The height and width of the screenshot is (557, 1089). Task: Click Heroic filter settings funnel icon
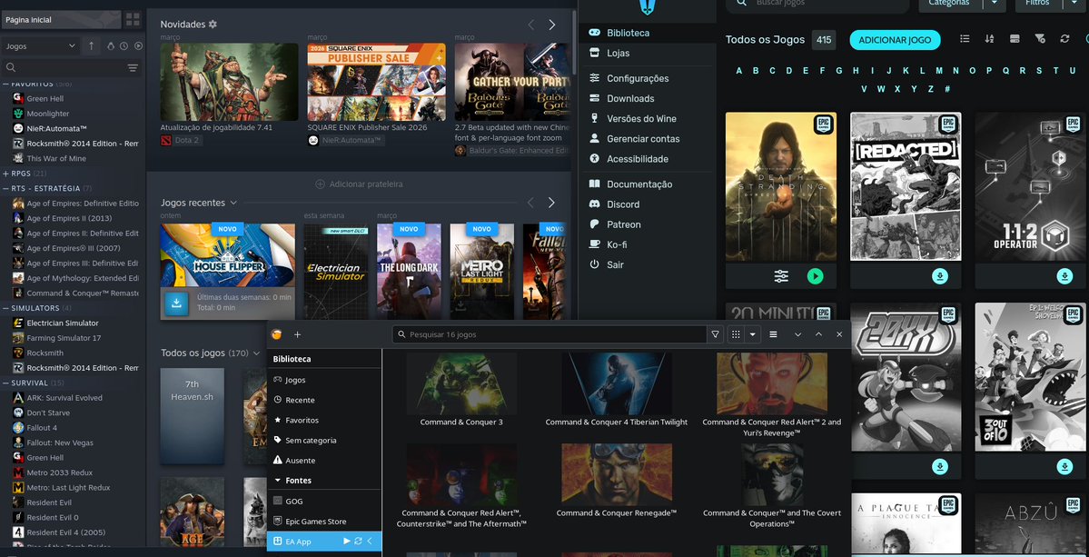[1040, 39]
